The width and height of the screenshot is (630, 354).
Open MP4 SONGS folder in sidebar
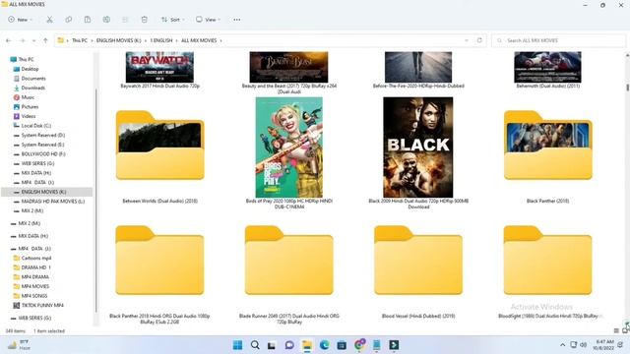34,296
